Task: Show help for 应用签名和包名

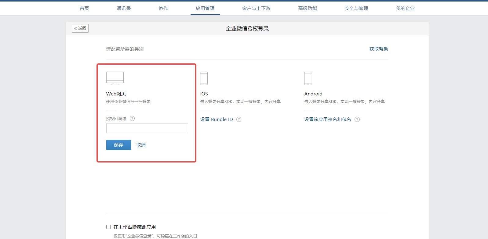Action: point(357,120)
